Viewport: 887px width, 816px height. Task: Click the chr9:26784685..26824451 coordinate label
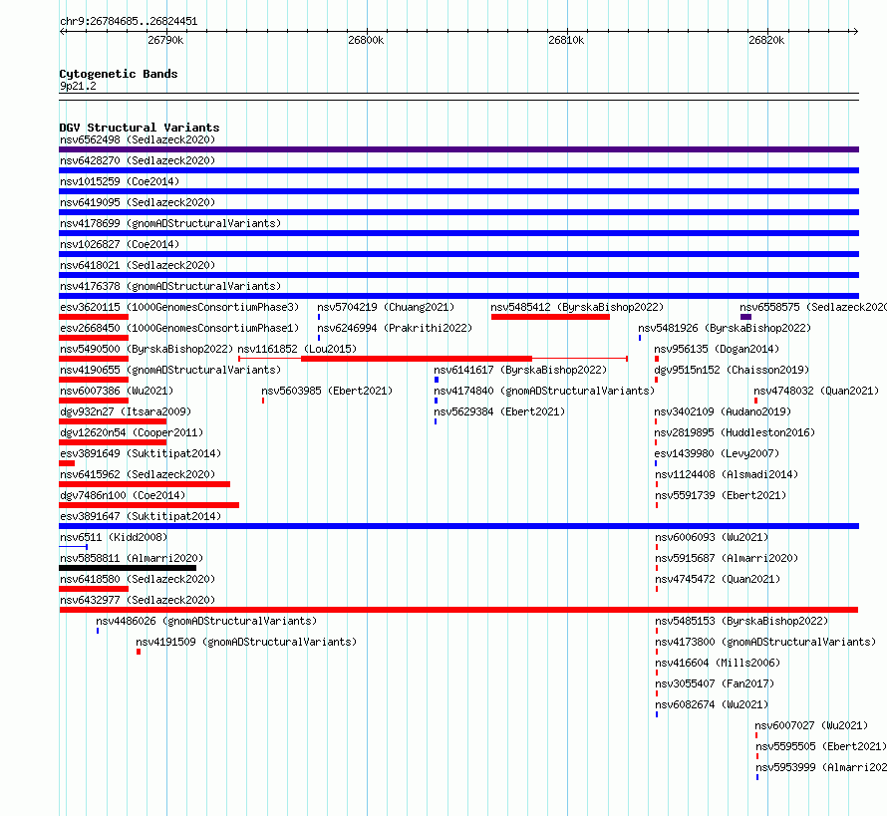(x=129, y=22)
